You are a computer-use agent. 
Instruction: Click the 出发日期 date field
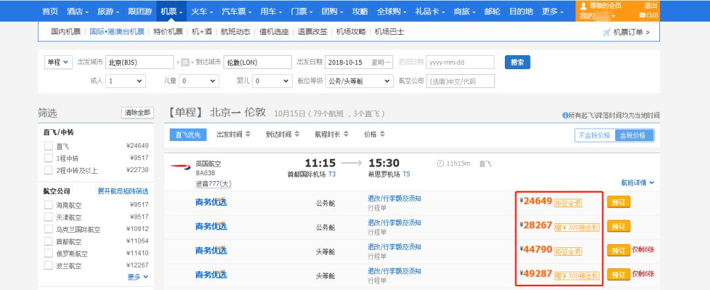(x=359, y=62)
